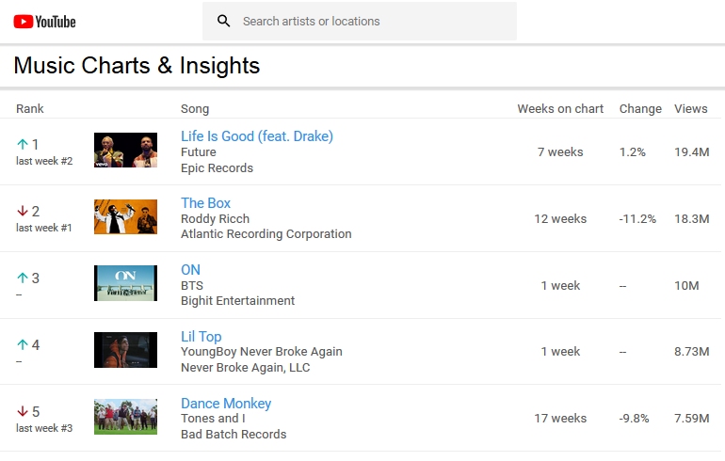725x461 pixels.
Task: Click the YouTube logo
Action: coord(44,22)
